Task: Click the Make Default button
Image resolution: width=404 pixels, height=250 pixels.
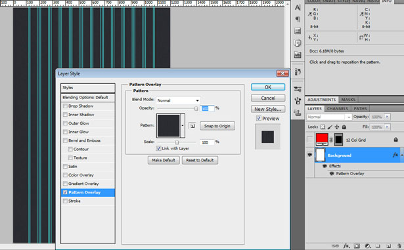Action: pyautogui.click(x=164, y=160)
